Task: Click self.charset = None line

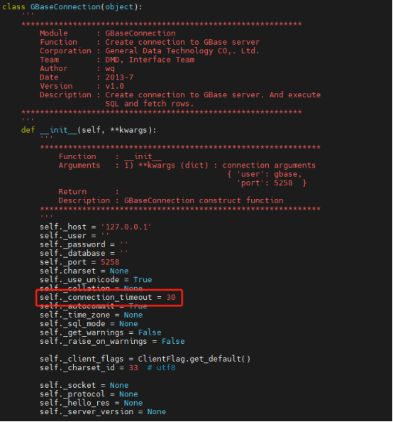Action: click(84, 271)
